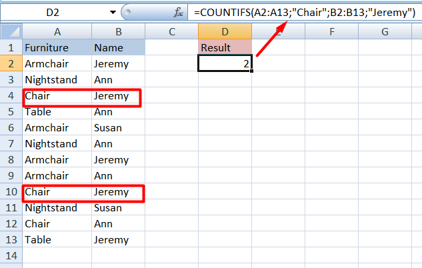Click Ann cell in row 12

point(119,223)
